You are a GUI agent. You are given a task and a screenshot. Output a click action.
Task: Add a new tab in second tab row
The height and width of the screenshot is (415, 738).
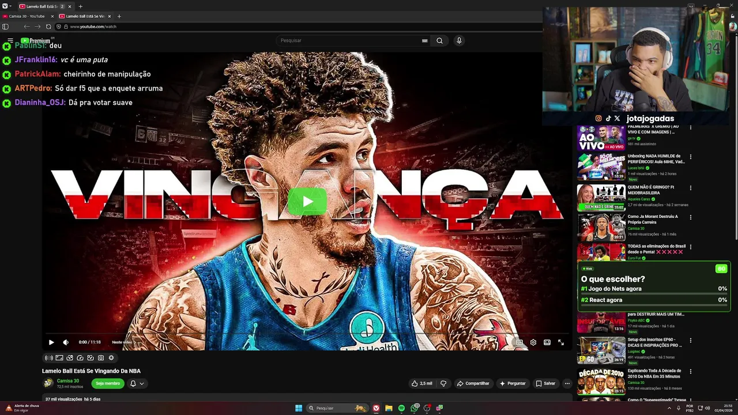[x=119, y=16]
